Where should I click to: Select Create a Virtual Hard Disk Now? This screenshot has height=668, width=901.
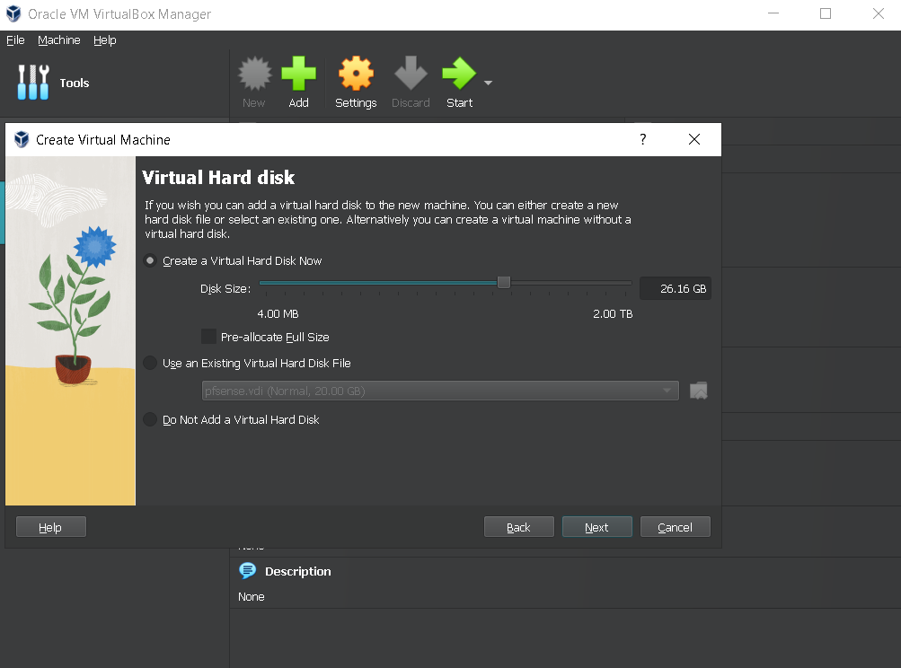click(150, 260)
